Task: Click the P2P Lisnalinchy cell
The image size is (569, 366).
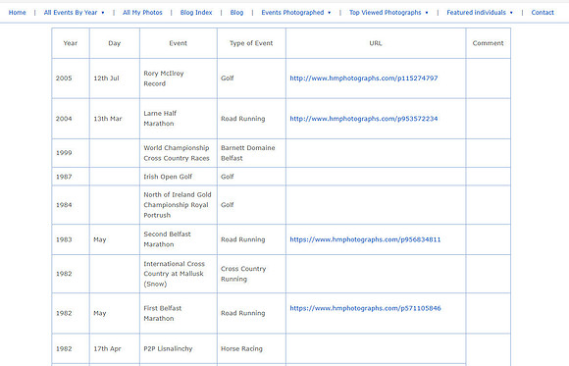Action: click(x=179, y=348)
